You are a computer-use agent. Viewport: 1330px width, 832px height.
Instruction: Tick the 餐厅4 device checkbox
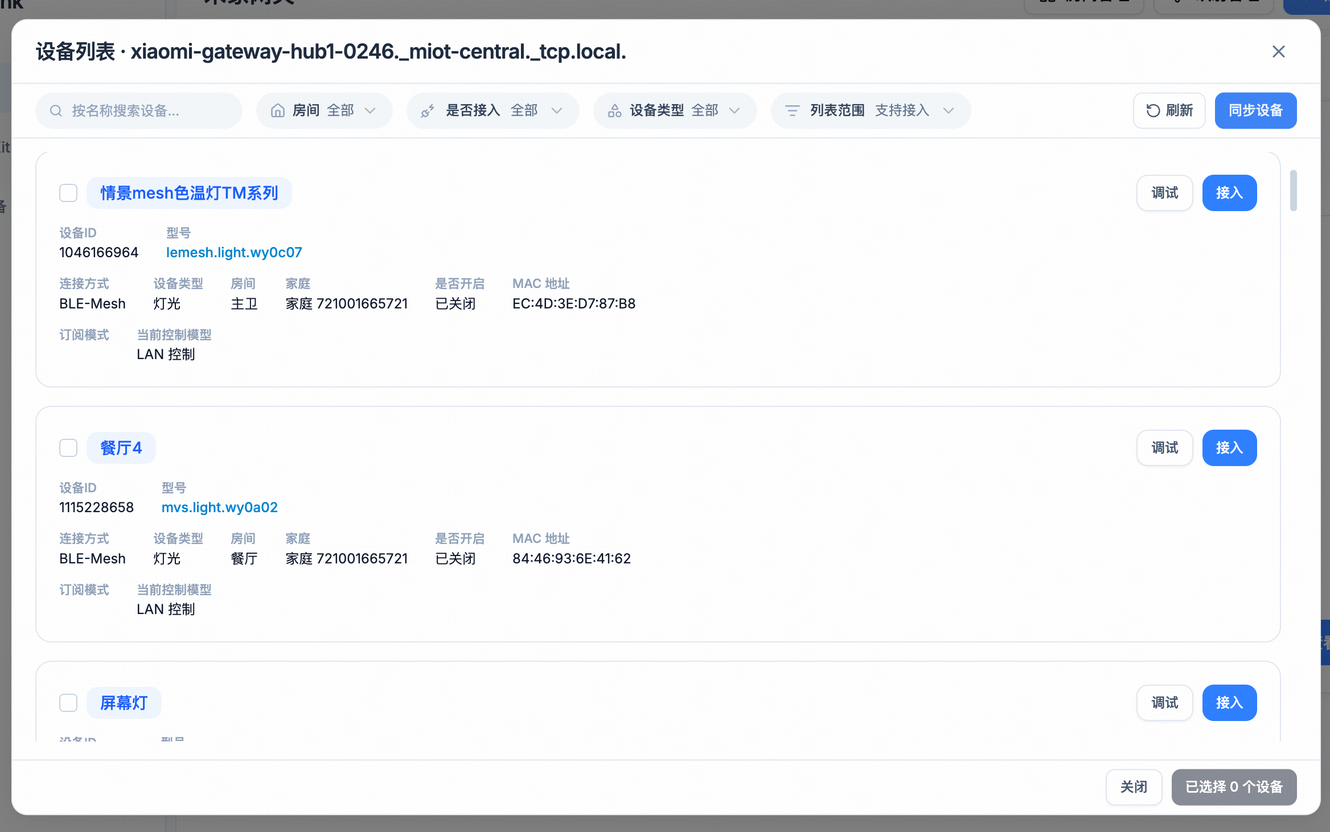[x=68, y=448]
